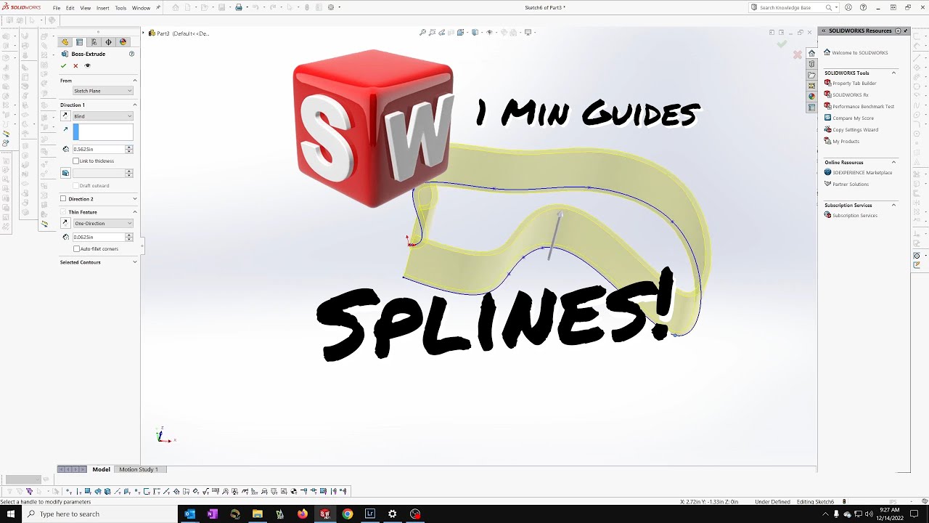Open the Windows Start menu
Image resolution: width=929 pixels, height=523 pixels.
pos(11,514)
